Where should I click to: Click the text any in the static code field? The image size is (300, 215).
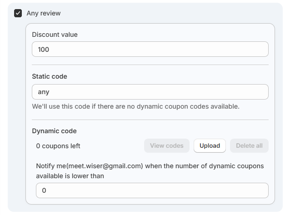[44, 92]
